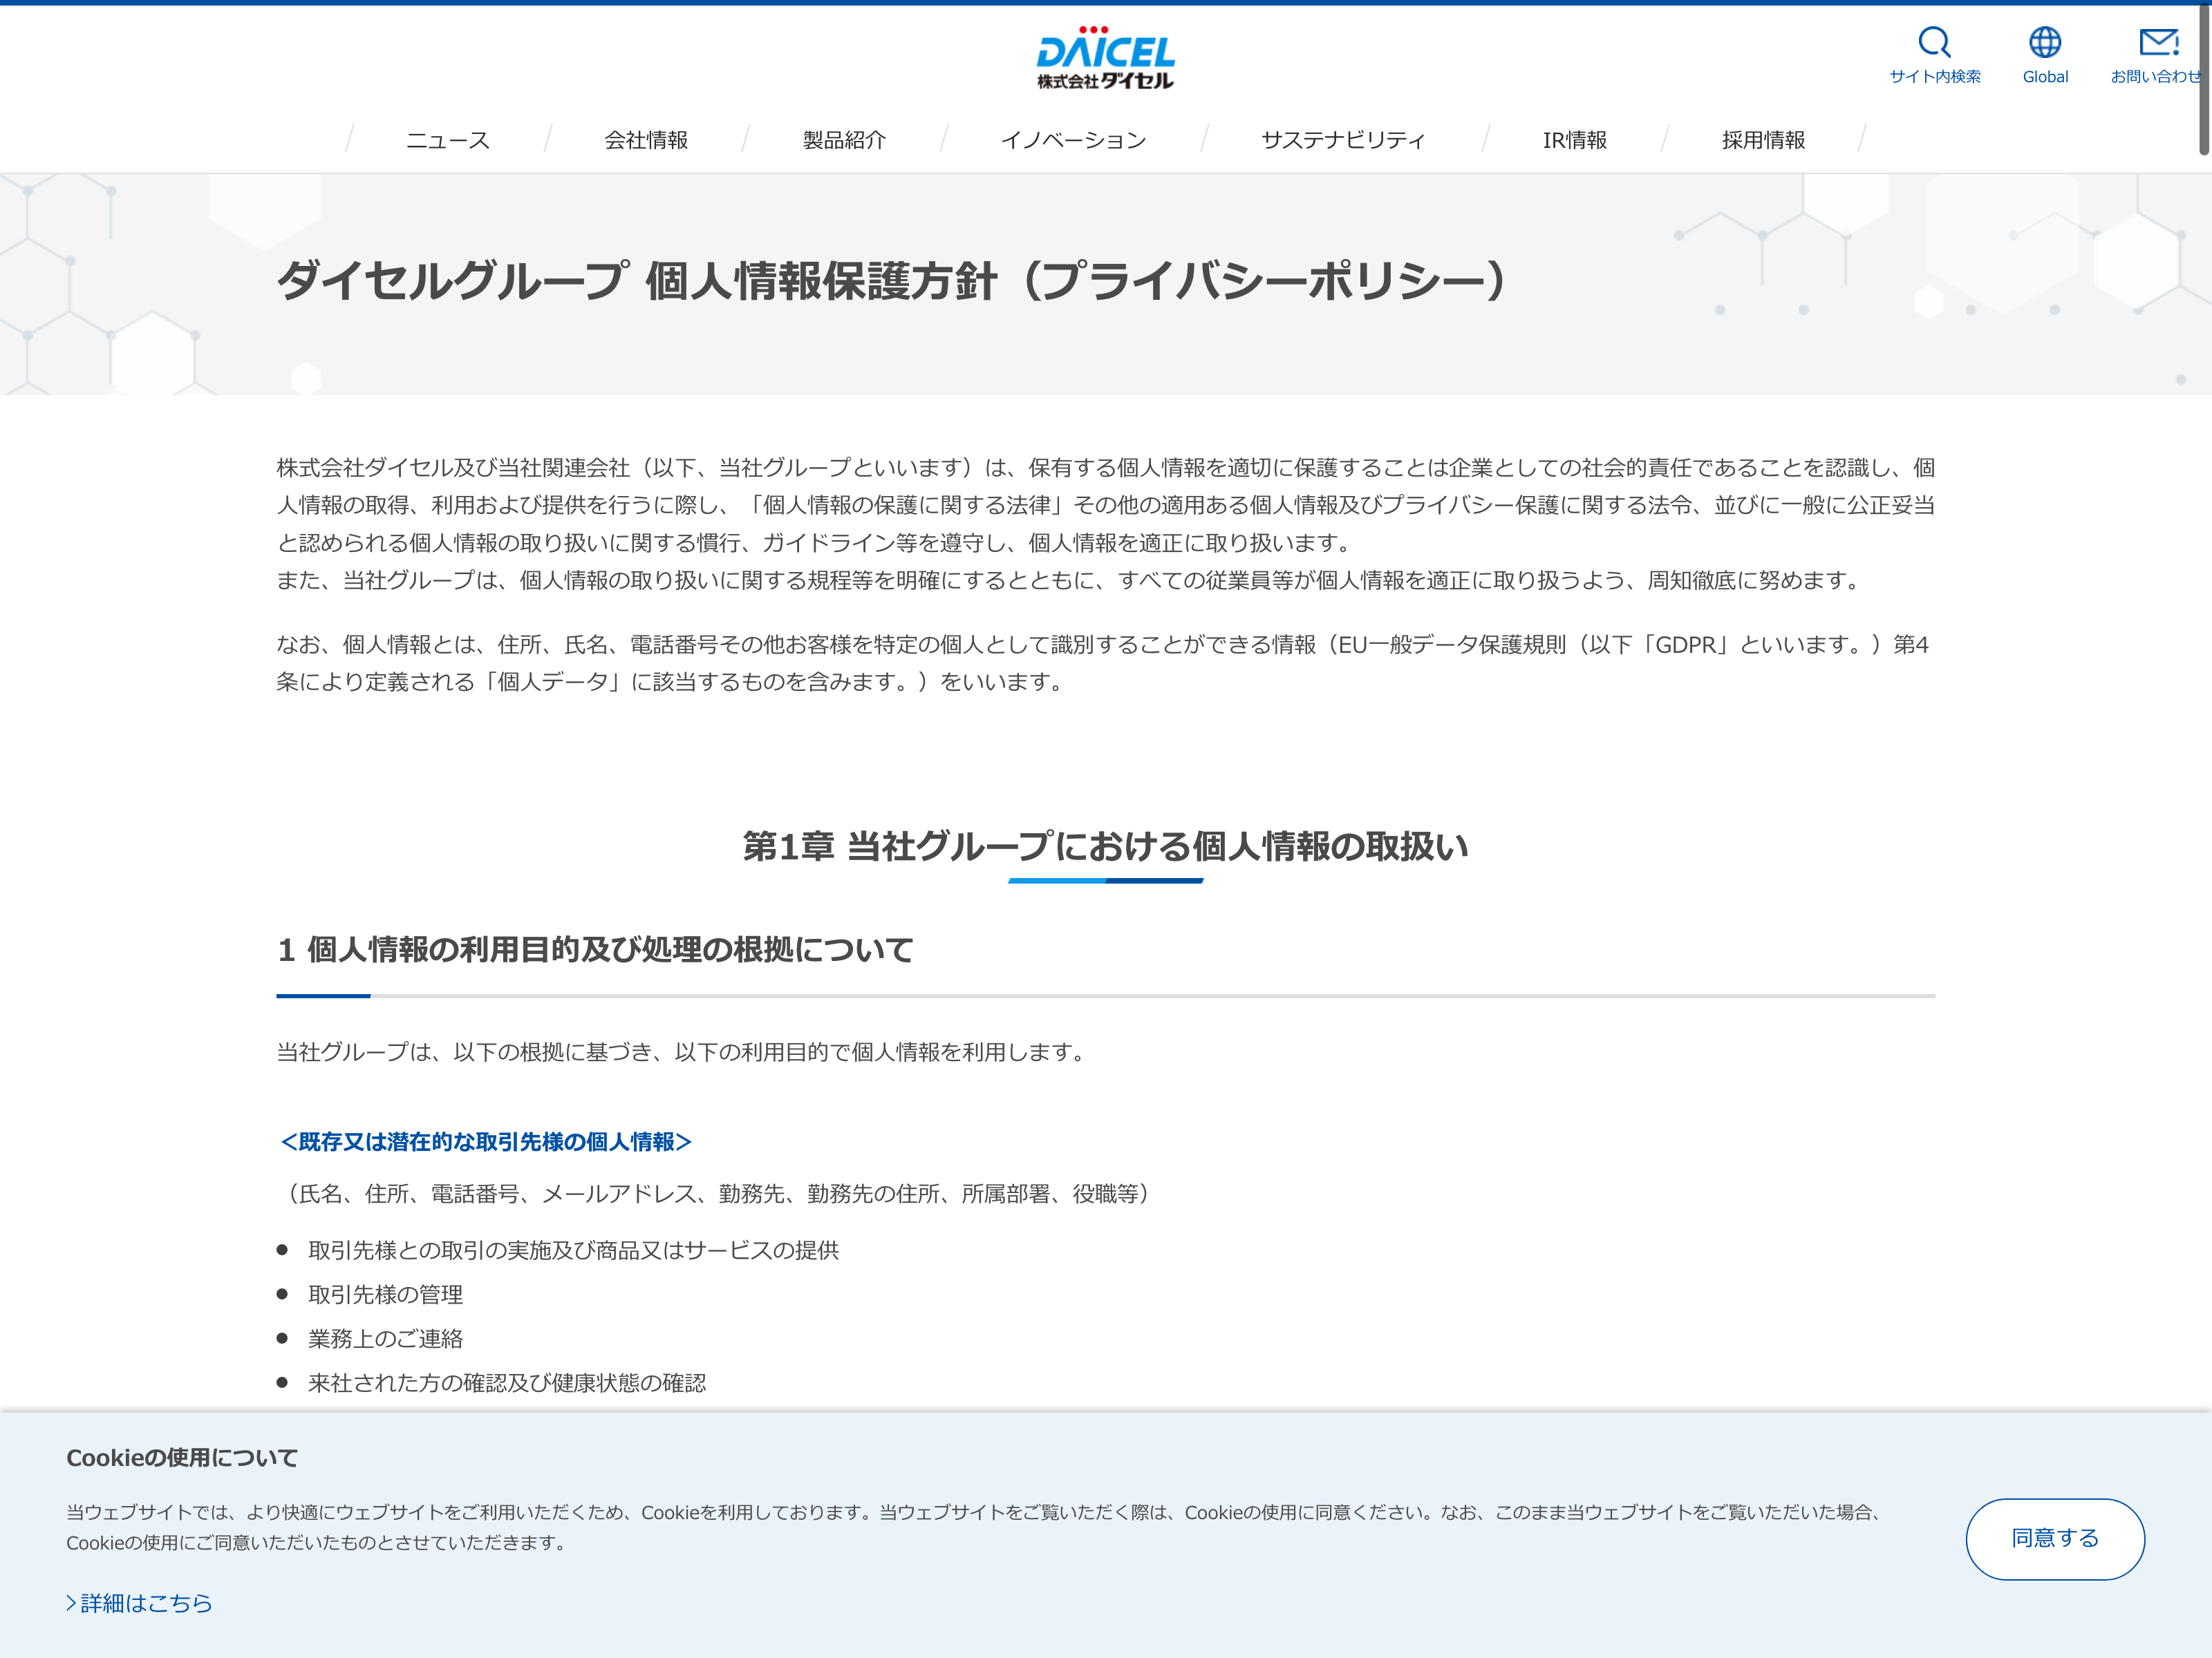Open the 会社情報 menu

[x=646, y=140]
